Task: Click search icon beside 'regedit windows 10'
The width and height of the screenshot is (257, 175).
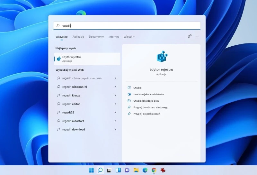Action: (58, 87)
